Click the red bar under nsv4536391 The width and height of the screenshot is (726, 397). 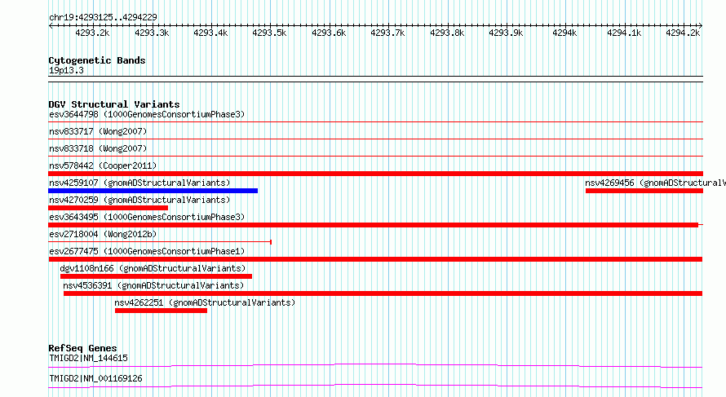click(x=383, y=293)
